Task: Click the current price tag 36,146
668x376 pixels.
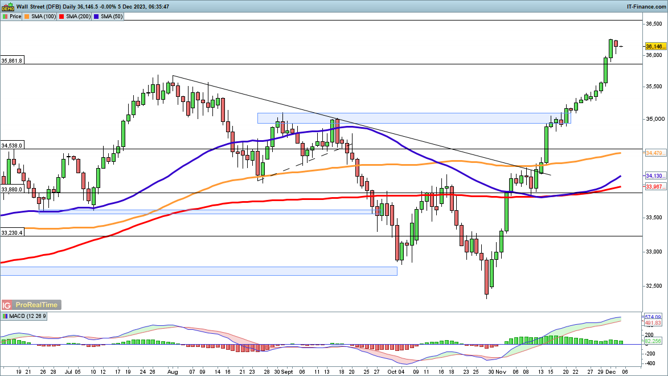Action: [x=655, y=47]
